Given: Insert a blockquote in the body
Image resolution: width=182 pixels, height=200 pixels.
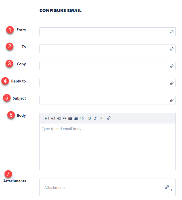Looking at the screenshot, I should pos(64,118).
